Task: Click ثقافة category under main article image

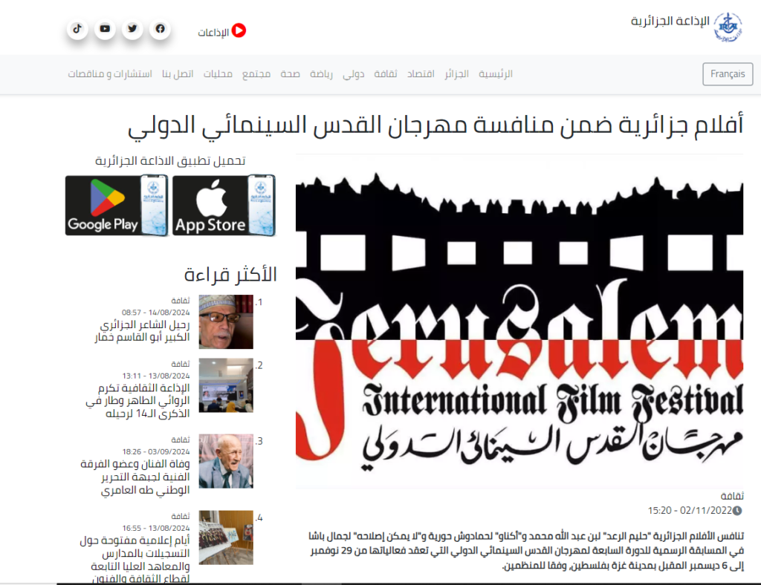Action: pos(732,496)
